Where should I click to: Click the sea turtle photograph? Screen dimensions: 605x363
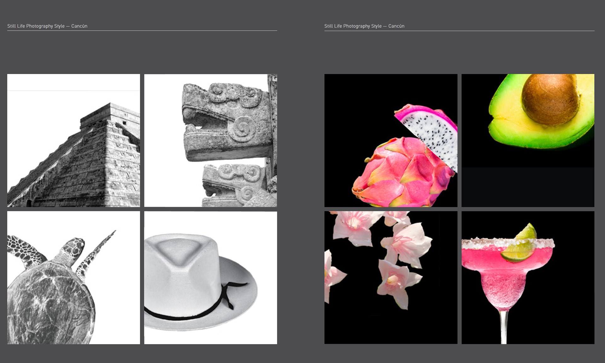(x=73, y=278)
